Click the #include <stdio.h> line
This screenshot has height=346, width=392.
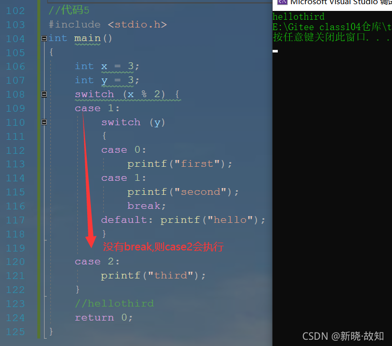pyautogui.click(x=108, y=24)
